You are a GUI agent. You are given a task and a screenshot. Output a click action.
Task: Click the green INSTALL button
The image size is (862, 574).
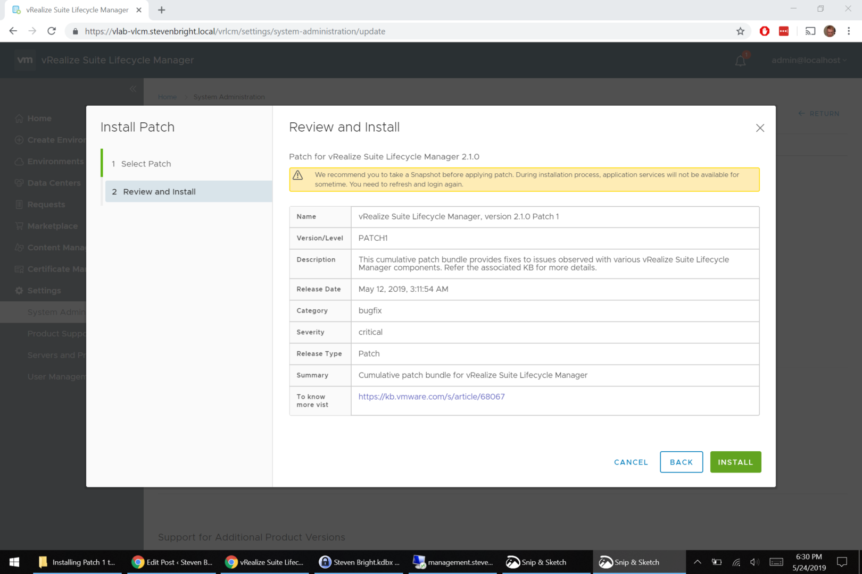(x=735, y=462)
